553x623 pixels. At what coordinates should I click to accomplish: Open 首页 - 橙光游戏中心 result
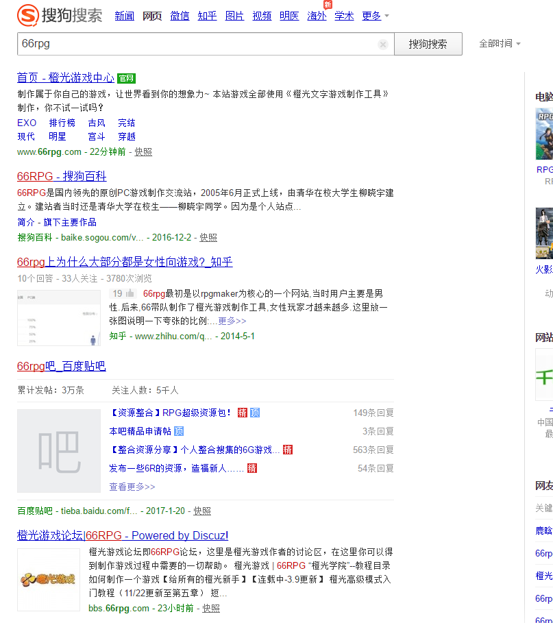coord(66,77)
